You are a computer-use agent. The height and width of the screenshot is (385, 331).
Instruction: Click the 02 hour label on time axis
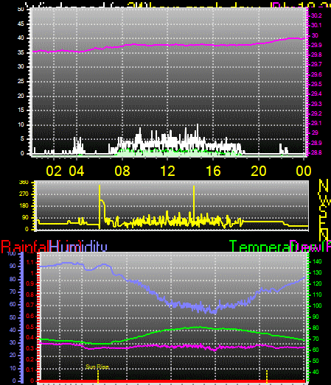(54, 171)
